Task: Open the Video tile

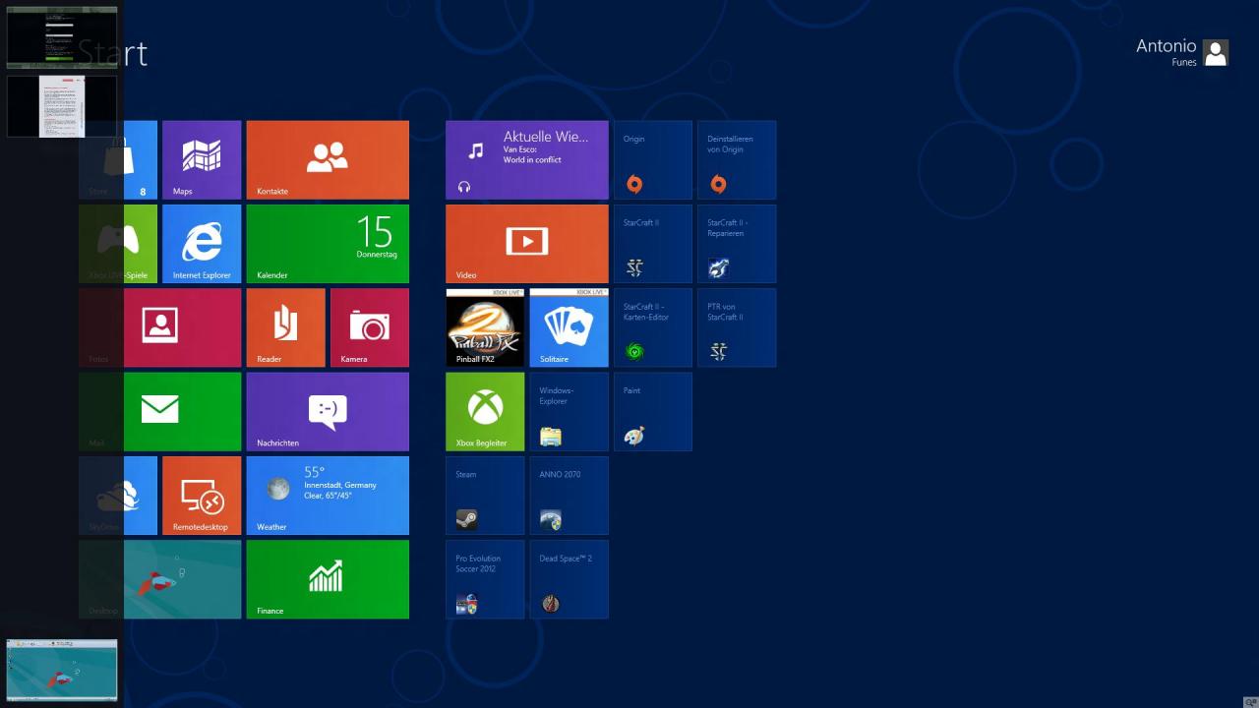Action: pyautogui.click(x=527, y=244)
